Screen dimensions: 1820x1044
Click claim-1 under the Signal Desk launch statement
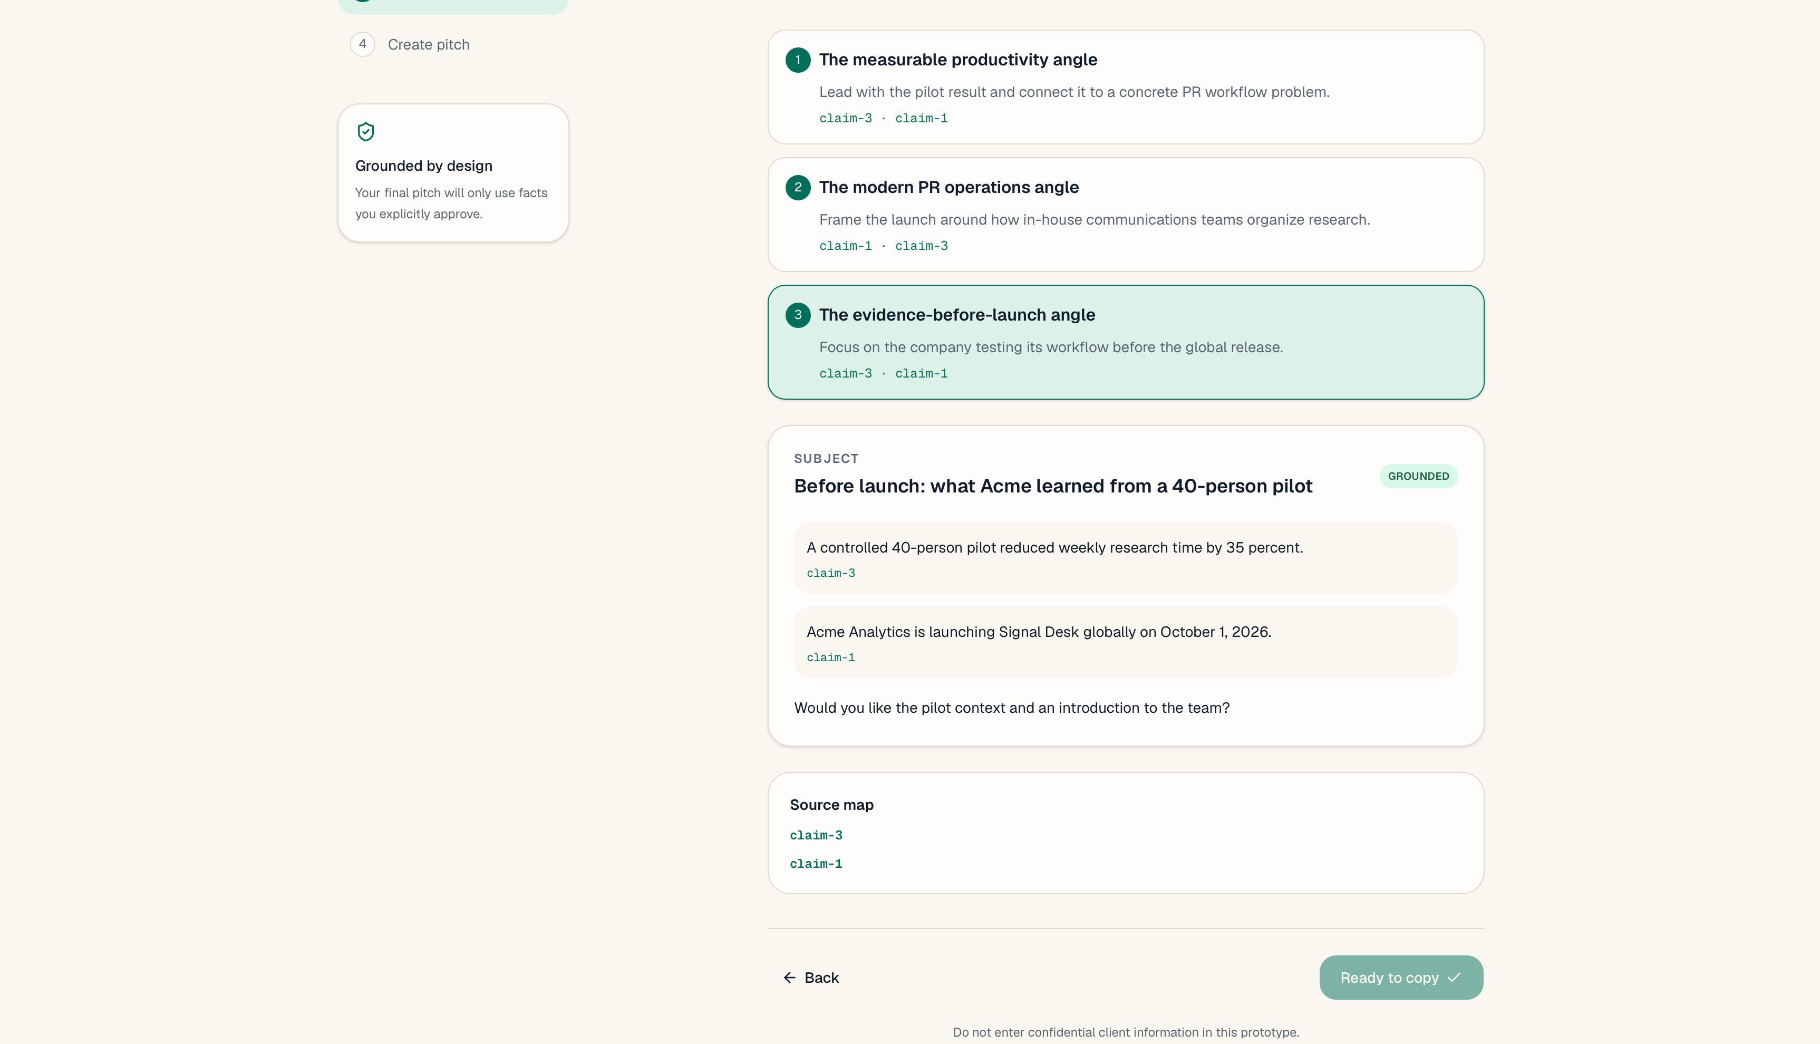click(830, 658)
